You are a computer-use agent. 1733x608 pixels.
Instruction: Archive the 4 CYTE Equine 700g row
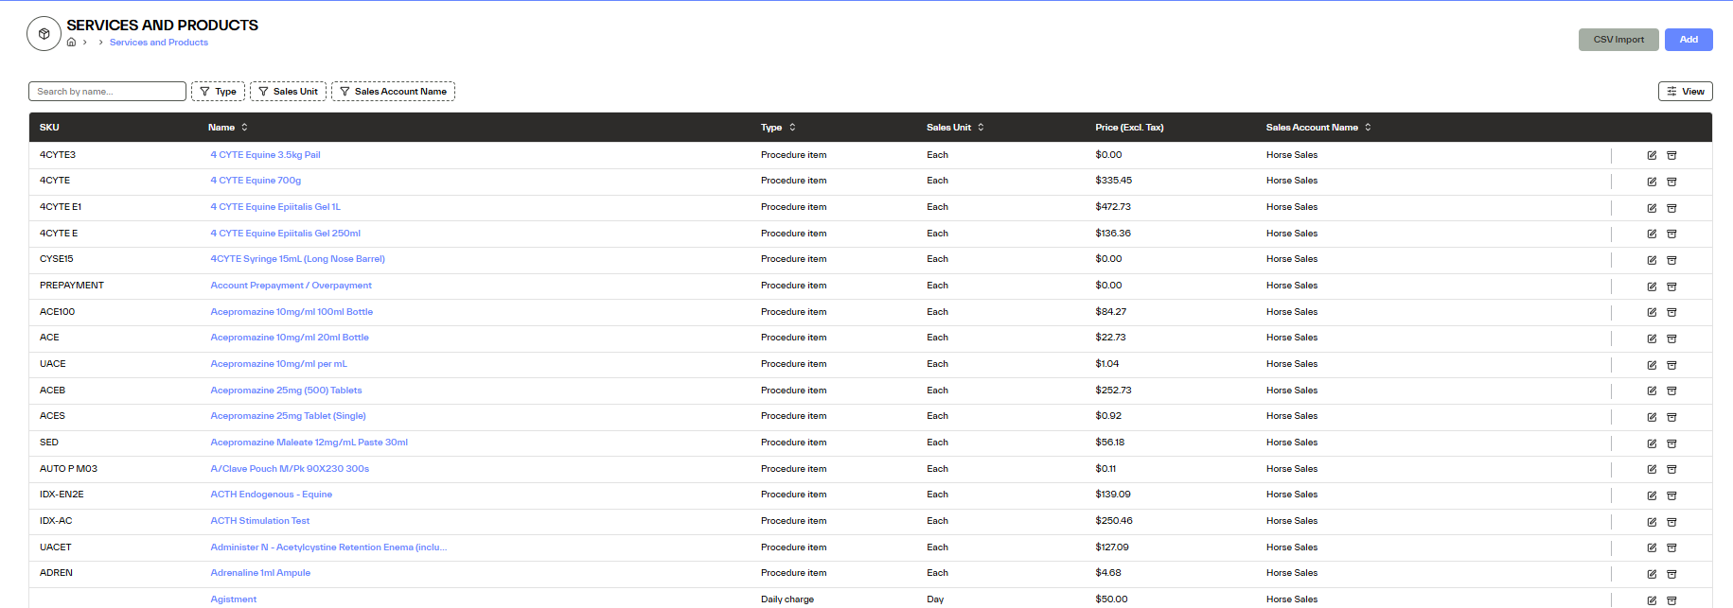coord(1671,182)
